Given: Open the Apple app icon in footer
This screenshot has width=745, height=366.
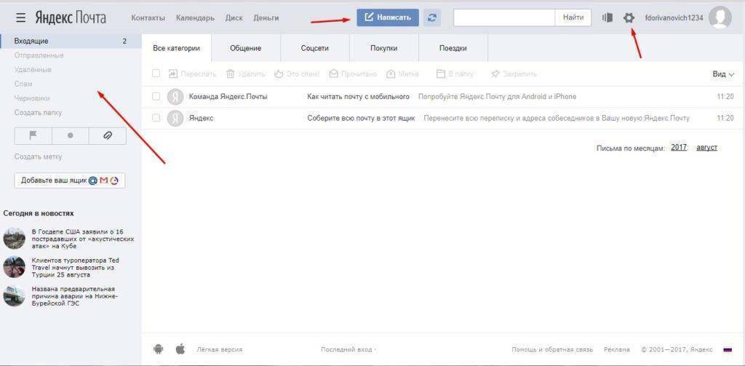Looking at the screenshot, I should [x=180, y=349].
